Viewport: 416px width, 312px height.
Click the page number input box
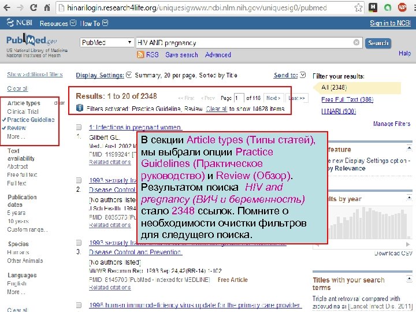[239, 98]
